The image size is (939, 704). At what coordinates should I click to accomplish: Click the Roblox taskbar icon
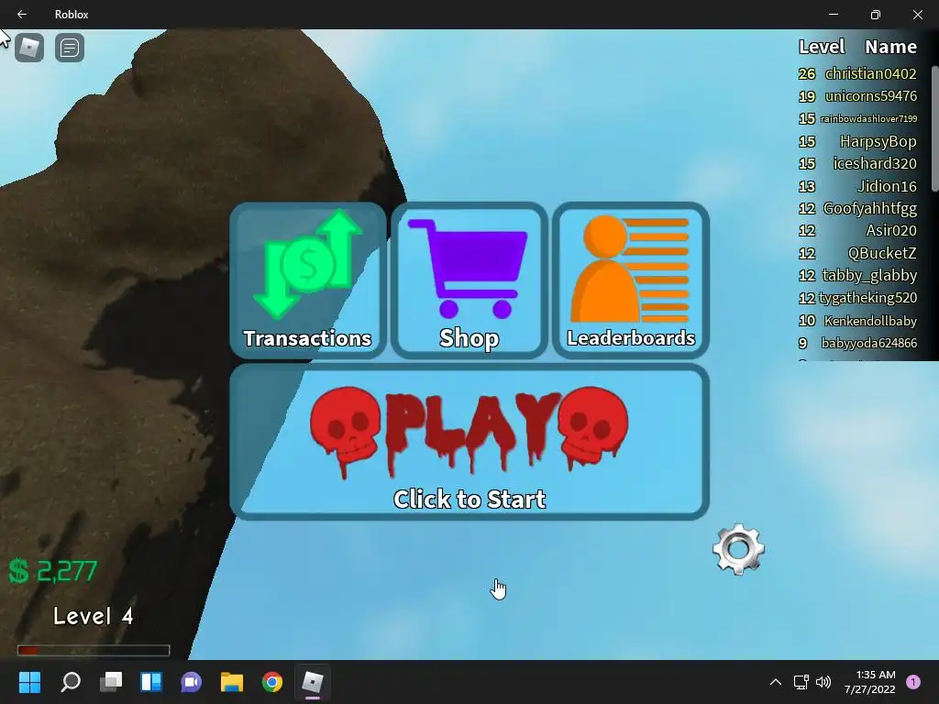click(312, 682)
